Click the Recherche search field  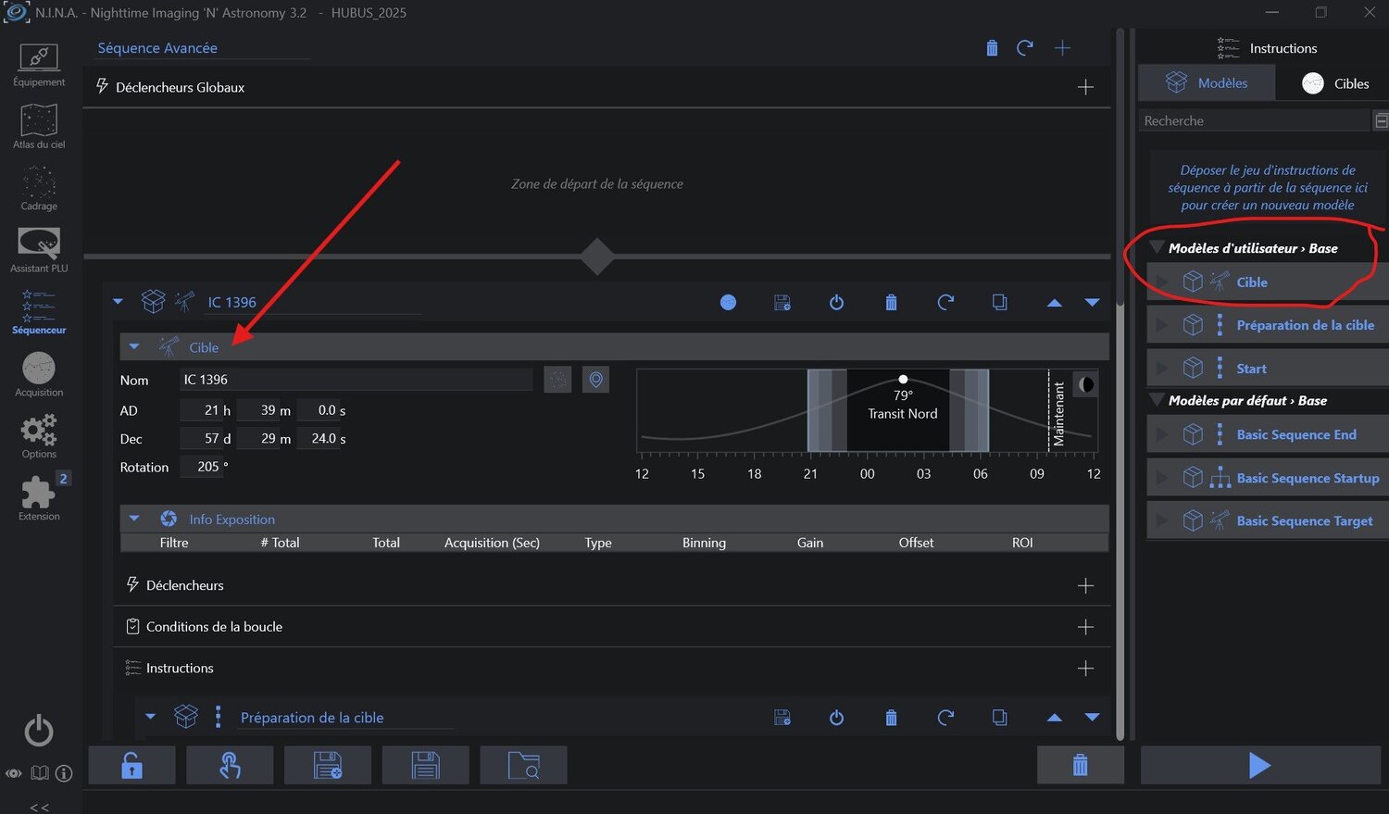tap(1254, 120)
